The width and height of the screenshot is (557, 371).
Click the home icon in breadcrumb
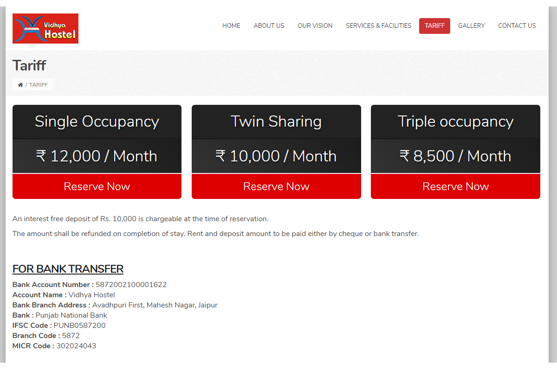point(20,85)
